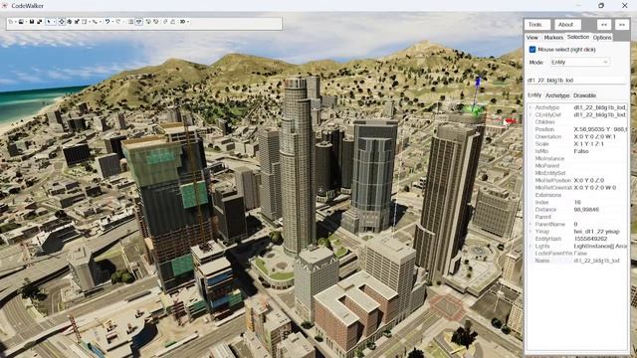The width and height of the screenshot is (637, 358).
Task: Activate the Rotate widget tool
Action: click(x=69, y=22)
